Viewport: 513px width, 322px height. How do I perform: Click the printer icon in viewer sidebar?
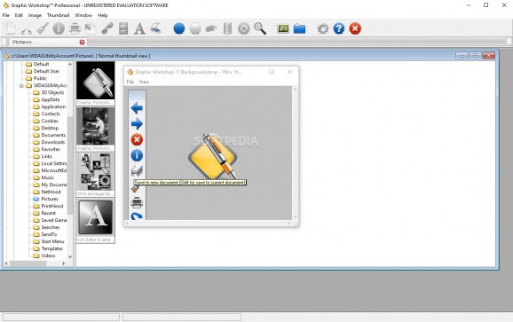click(x=137, y=202)
